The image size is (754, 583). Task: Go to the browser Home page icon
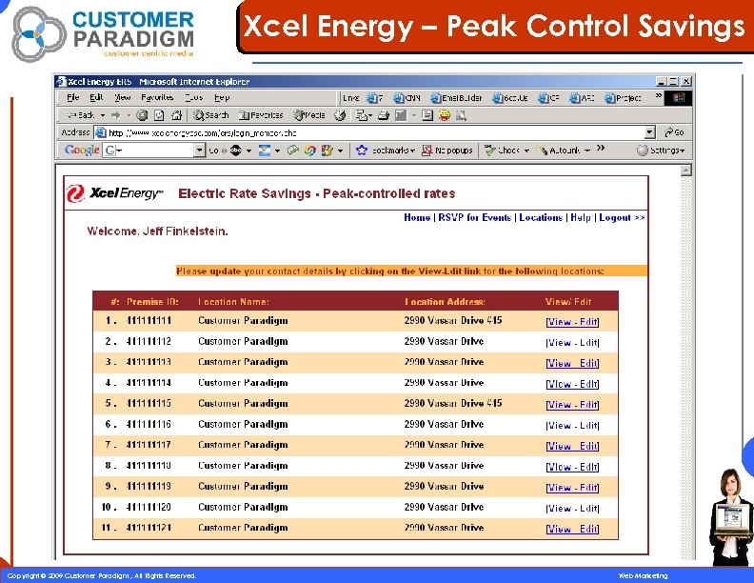tap(177, 115)
